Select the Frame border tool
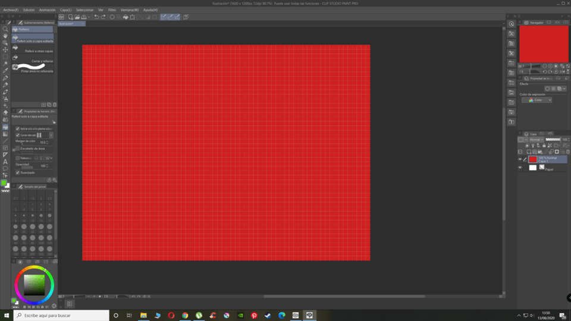Image resolution: width=571 pixels, height=321 pixels. 5,148
